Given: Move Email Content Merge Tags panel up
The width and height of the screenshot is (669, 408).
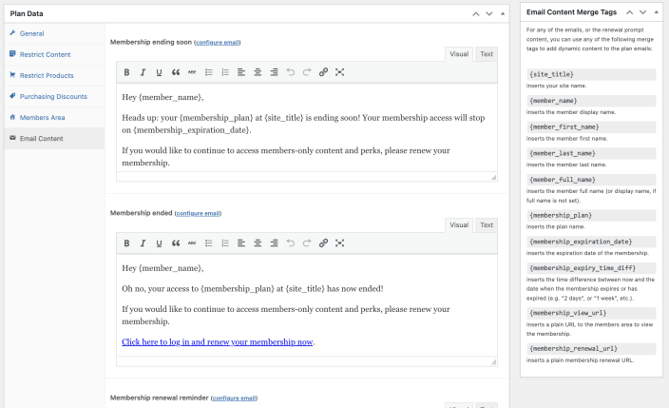Looking at the screenshot, I should coord(629,12).
